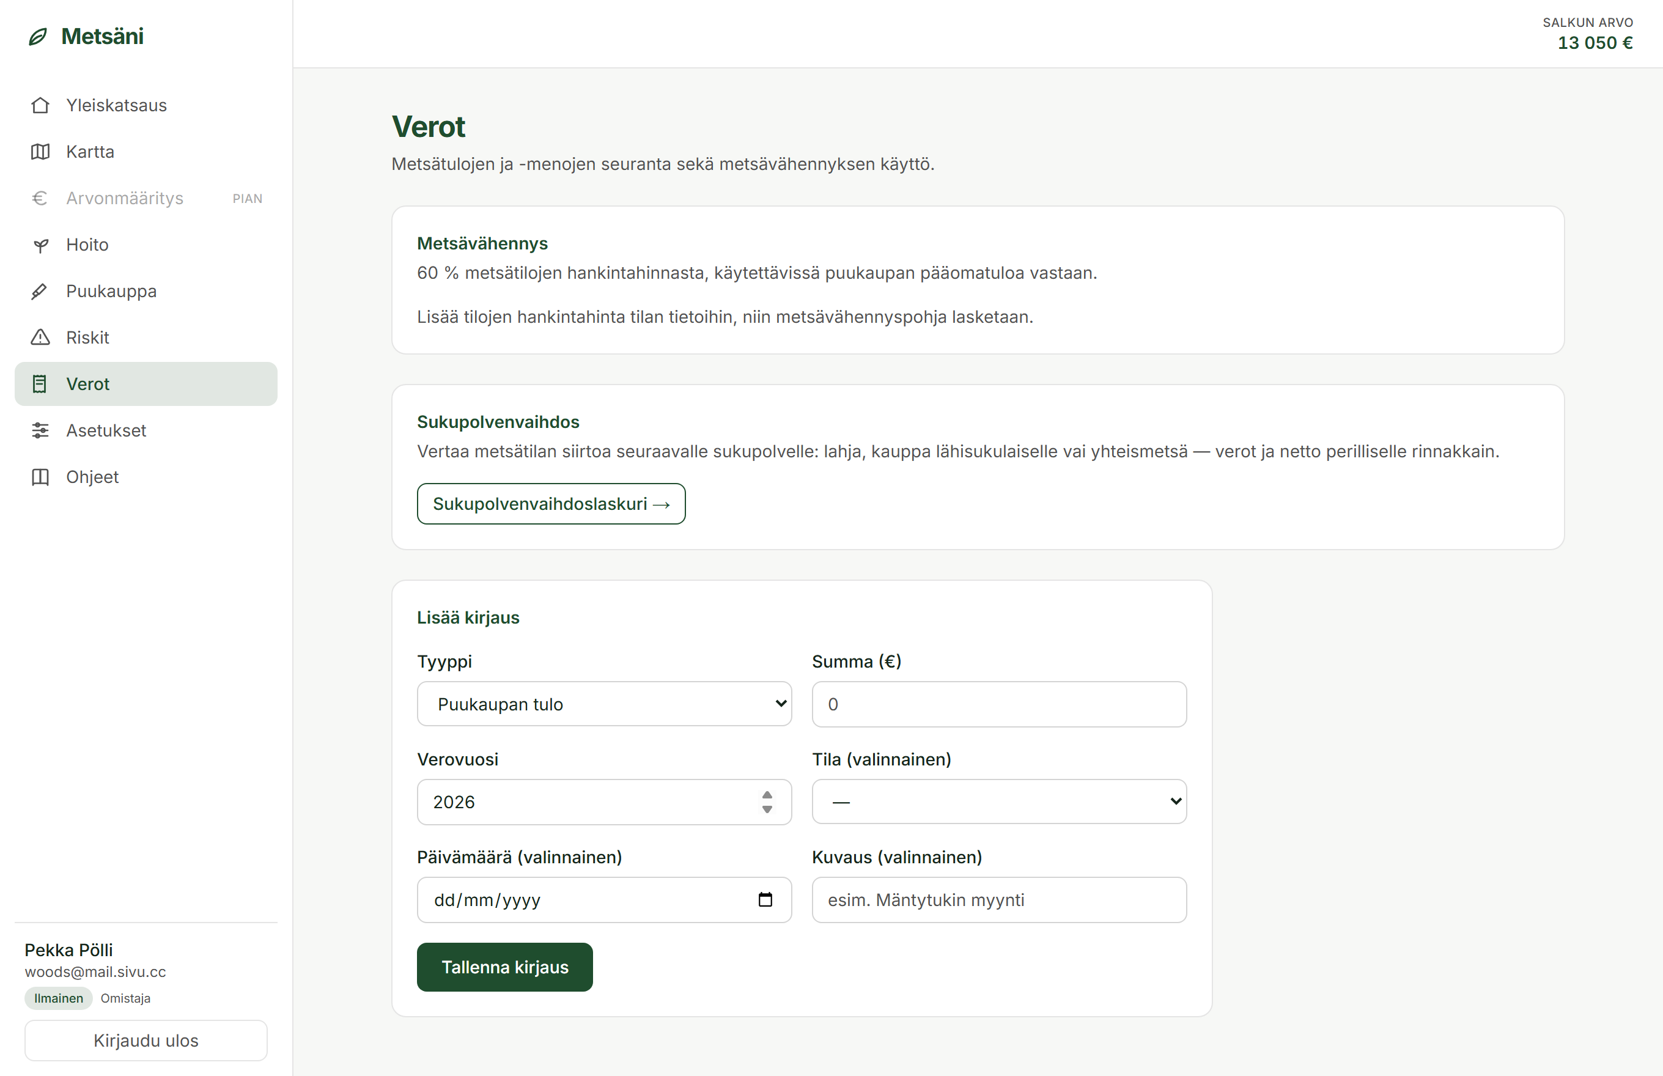This screenshot has width=1663, height=1076.
Task: Click the Kartta map icon
Action: [x=40, y=152]
